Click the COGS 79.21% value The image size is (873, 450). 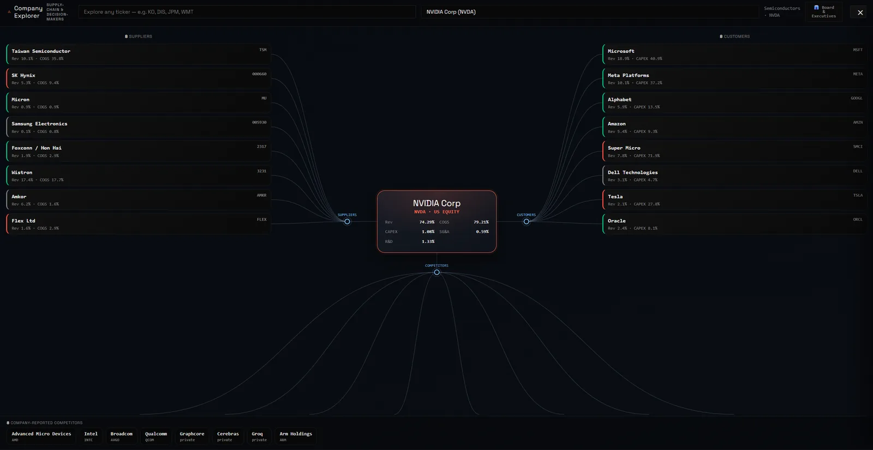tap(481, 222)
